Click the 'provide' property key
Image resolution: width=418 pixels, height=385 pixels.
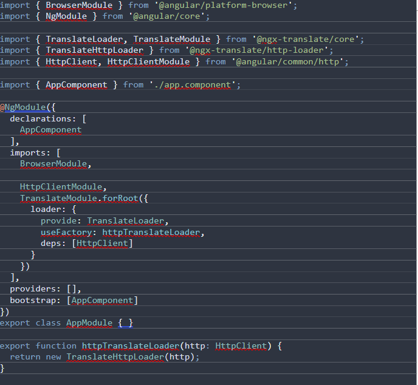coord(59,221)
